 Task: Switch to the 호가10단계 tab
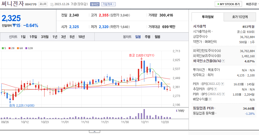pos(240,17)
